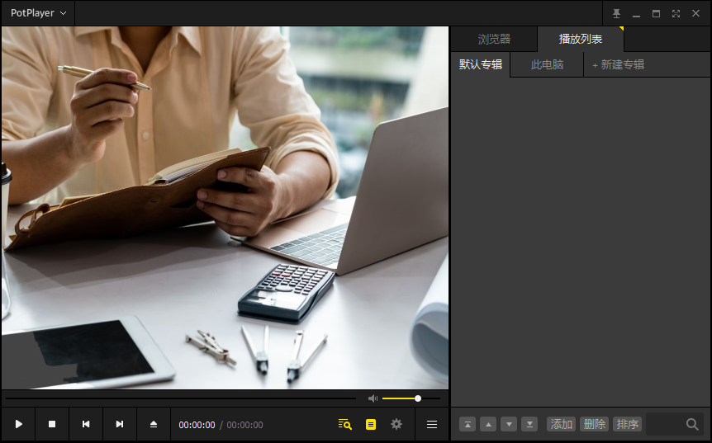This screenshot has height=443, width=712.
Task: Go to the previous track
Action: pyautogui.click(x=86, y=424)
